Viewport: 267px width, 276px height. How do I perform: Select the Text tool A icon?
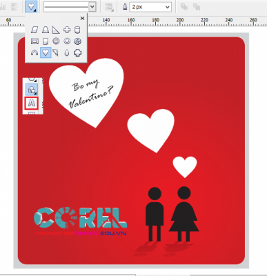pos(32,103)
